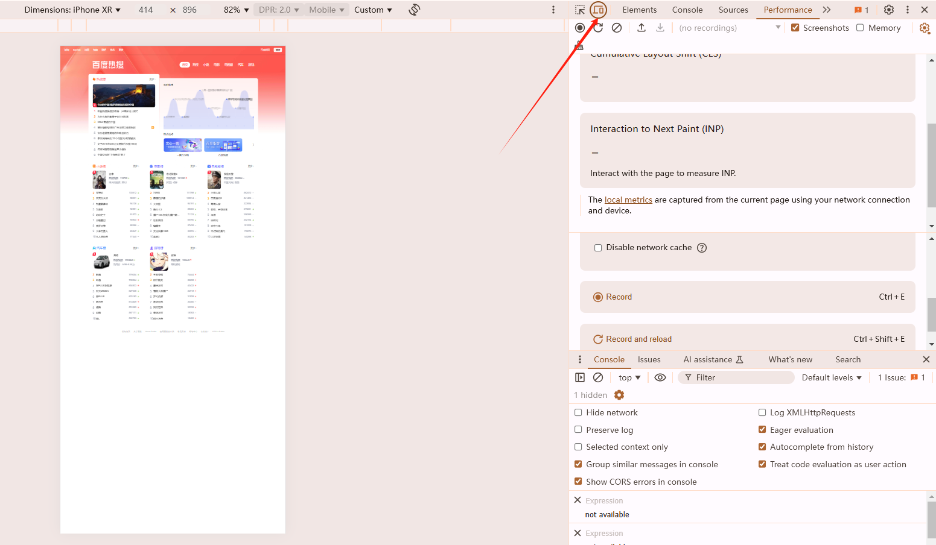Click the issues counter badge in toolbar
936x545 pixels.
pos(861,10)
